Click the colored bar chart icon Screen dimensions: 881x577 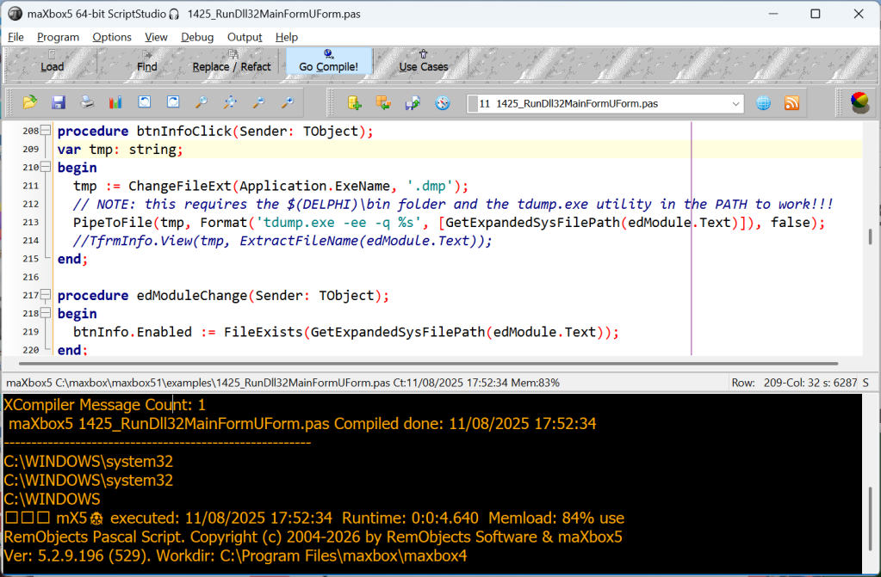click(115, 102)
